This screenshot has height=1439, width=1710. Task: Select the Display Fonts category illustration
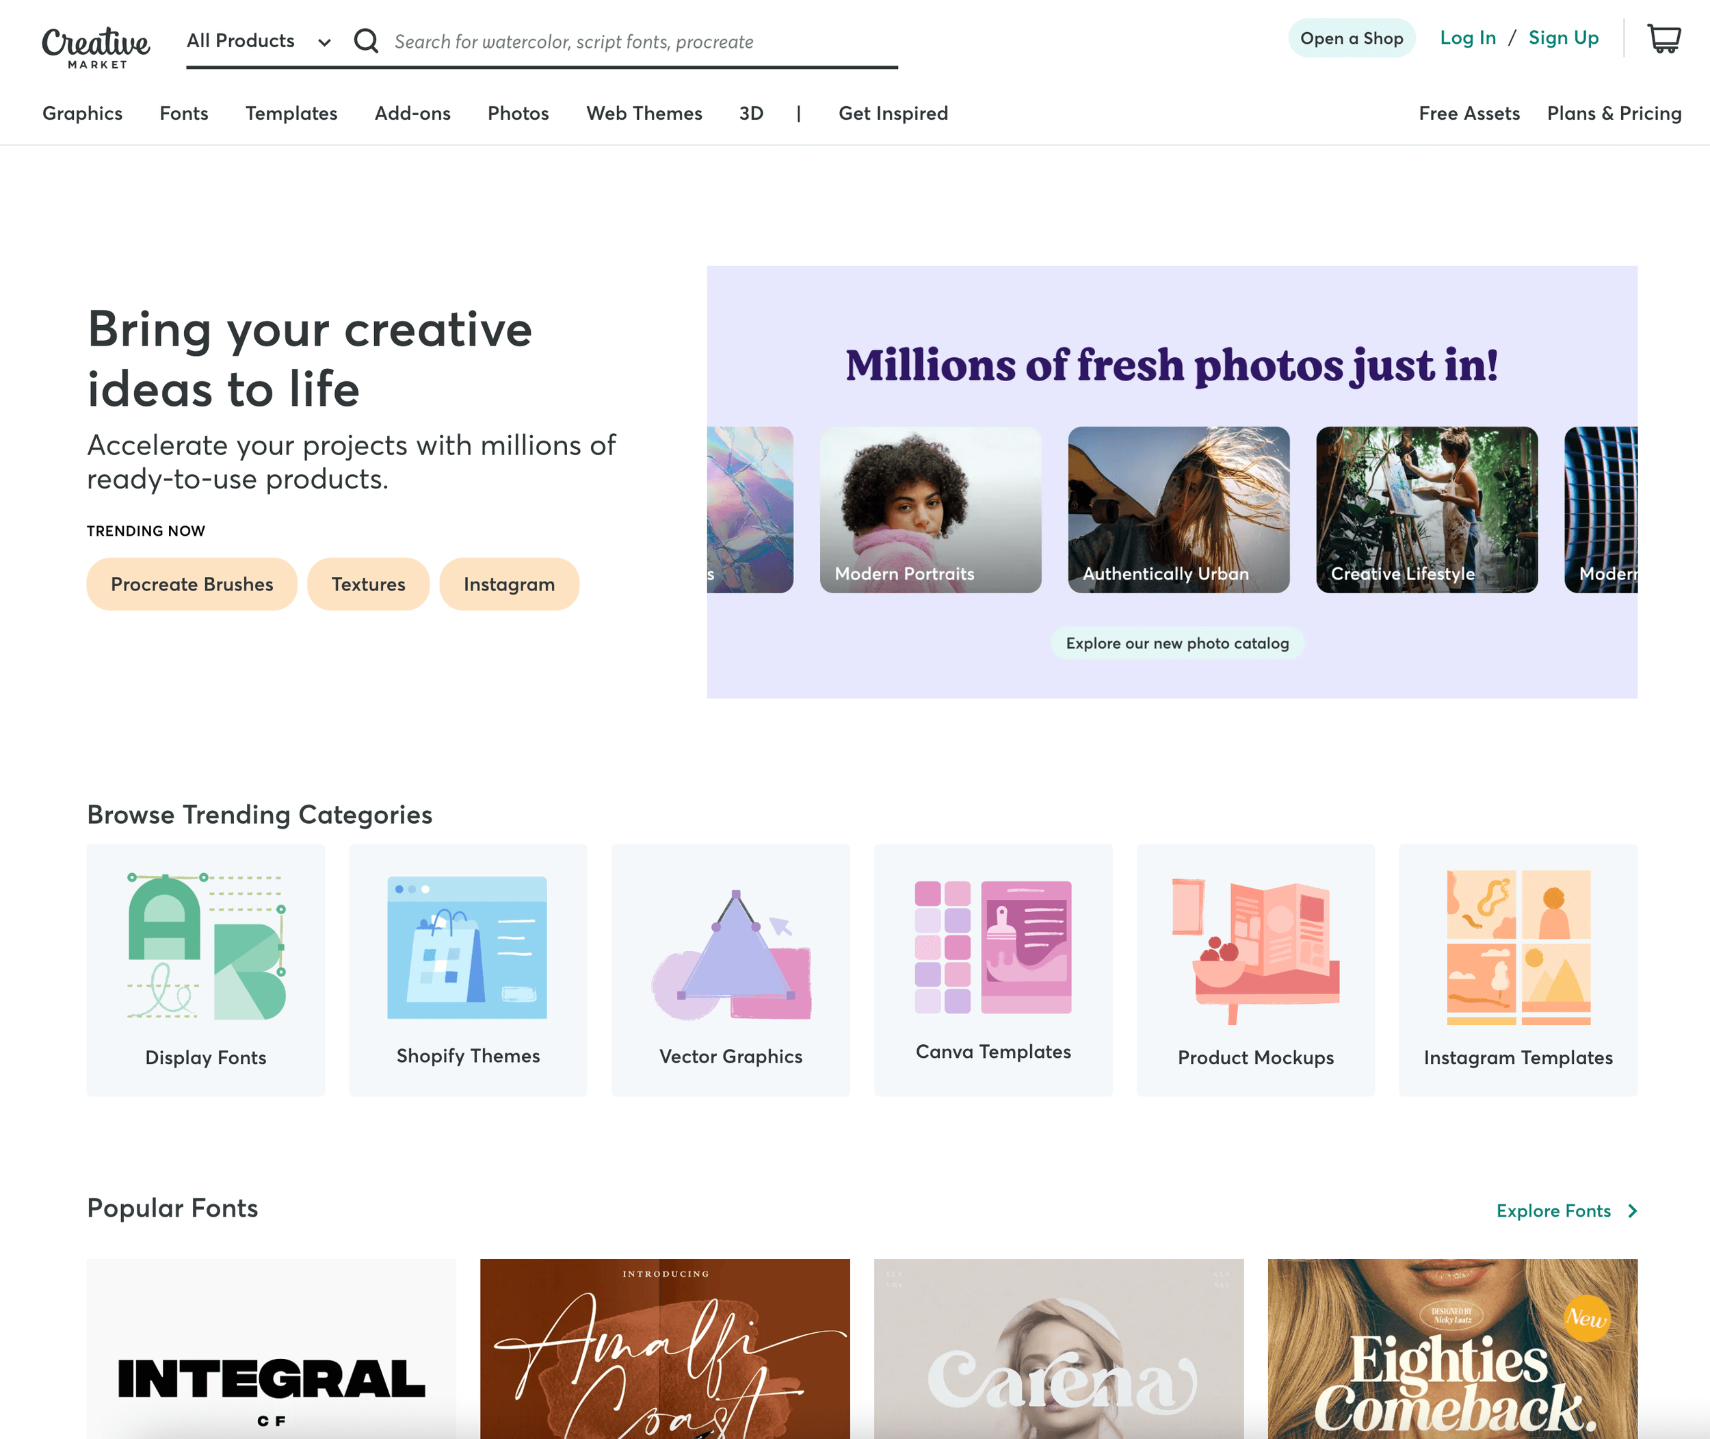pyautogui.click(x=207, y=948)
